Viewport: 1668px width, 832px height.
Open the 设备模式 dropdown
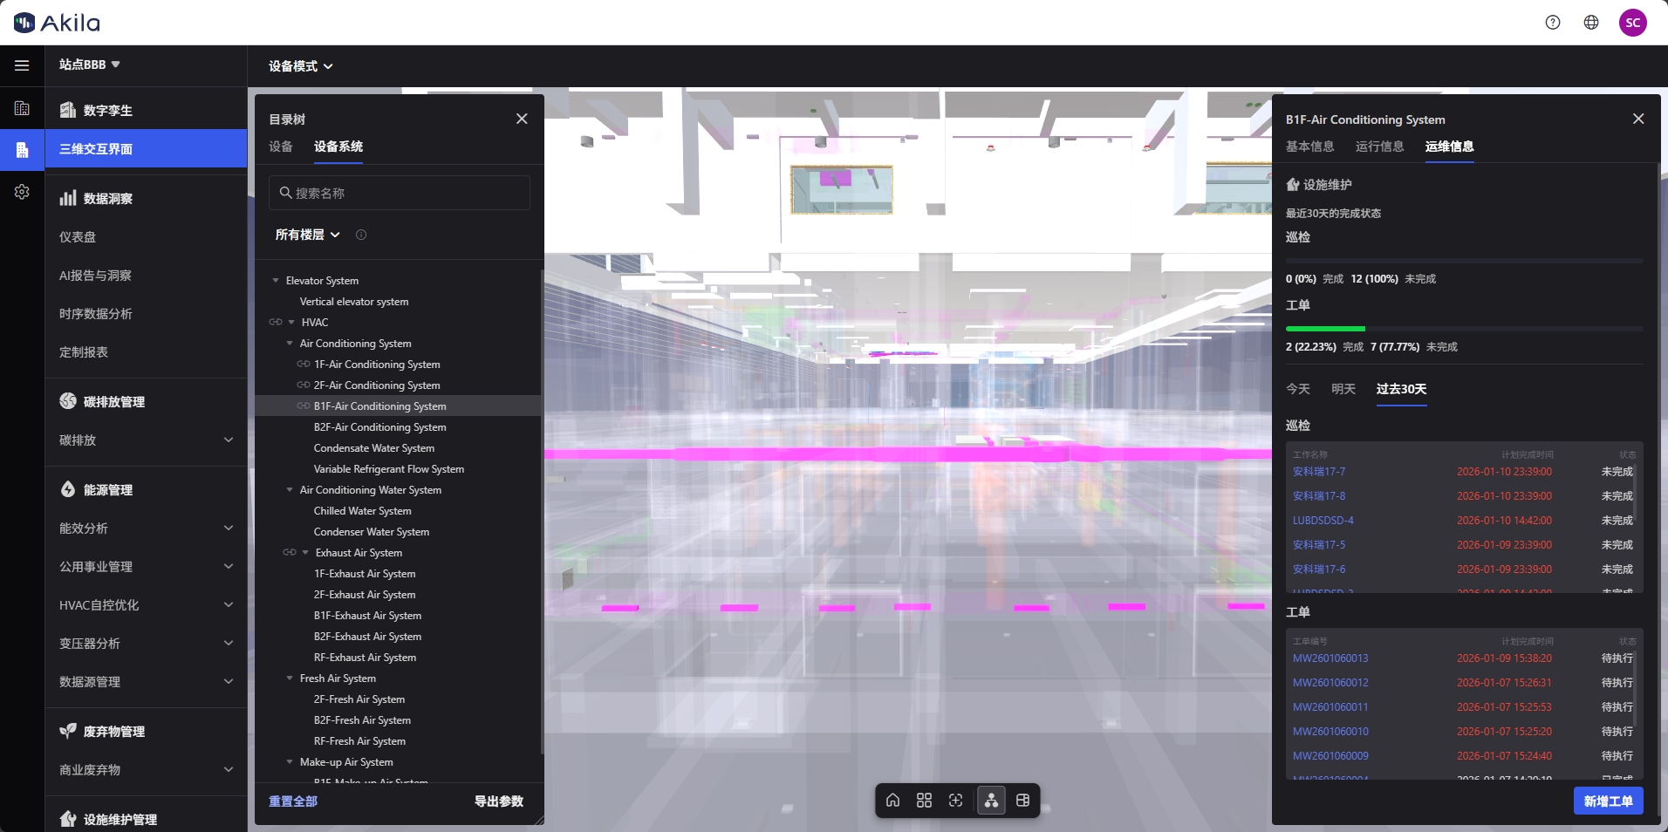pyautogui.click(x=300, y=66)
